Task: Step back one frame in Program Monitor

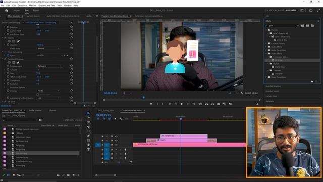Action: click(176, 104)
